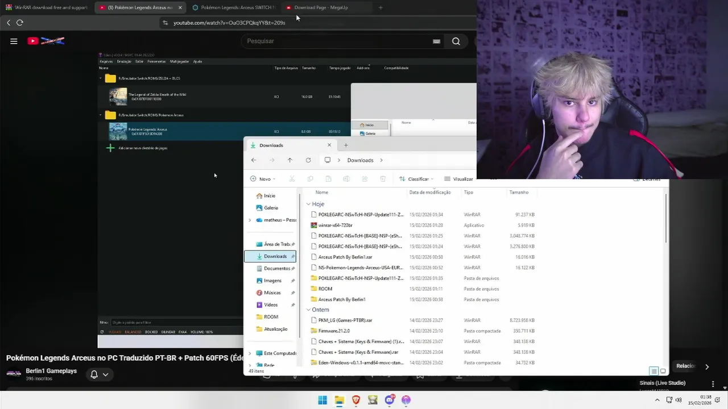
Task: Open a new browser tab
Action: pos(380,7)
